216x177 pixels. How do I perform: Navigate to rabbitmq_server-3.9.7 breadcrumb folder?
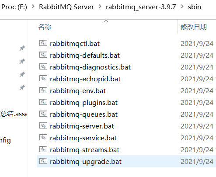pos(141,7)
